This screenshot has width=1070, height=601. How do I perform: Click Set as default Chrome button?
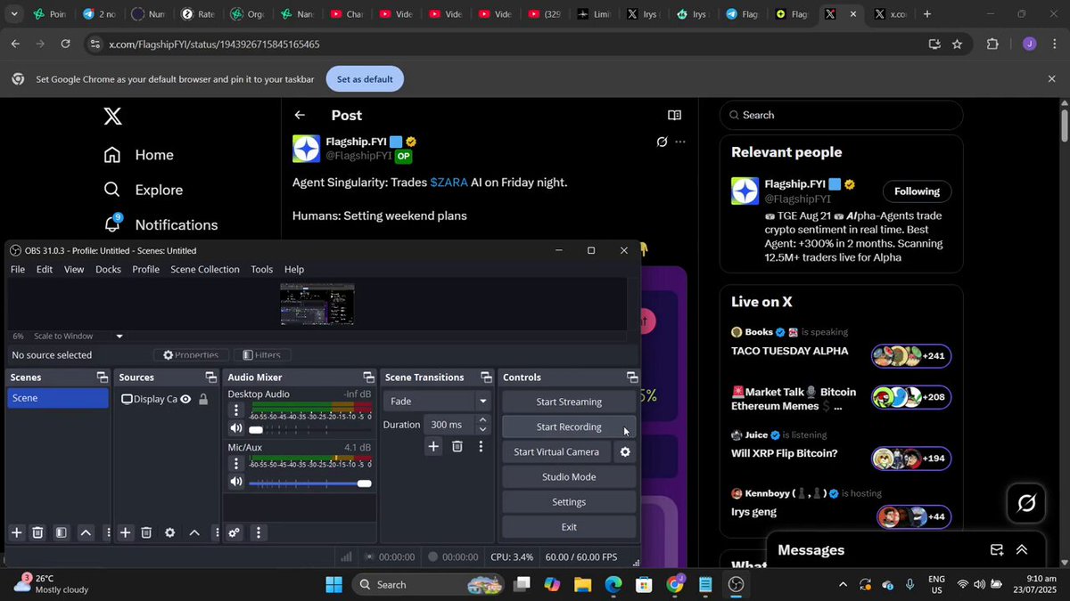click(365, 79)
